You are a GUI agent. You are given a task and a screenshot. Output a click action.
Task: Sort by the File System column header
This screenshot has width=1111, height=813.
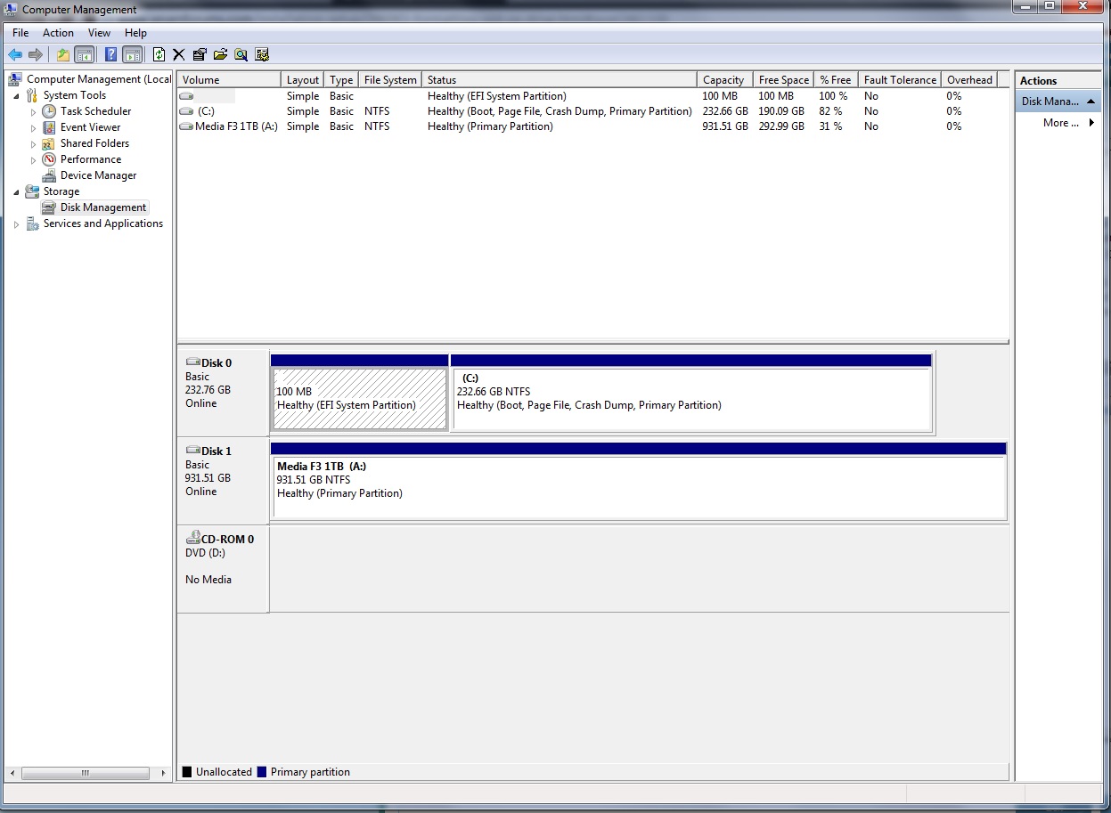coord(390,80)
